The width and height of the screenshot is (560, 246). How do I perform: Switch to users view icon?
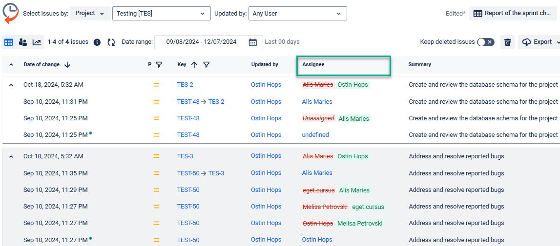click(x=23, y=42)
